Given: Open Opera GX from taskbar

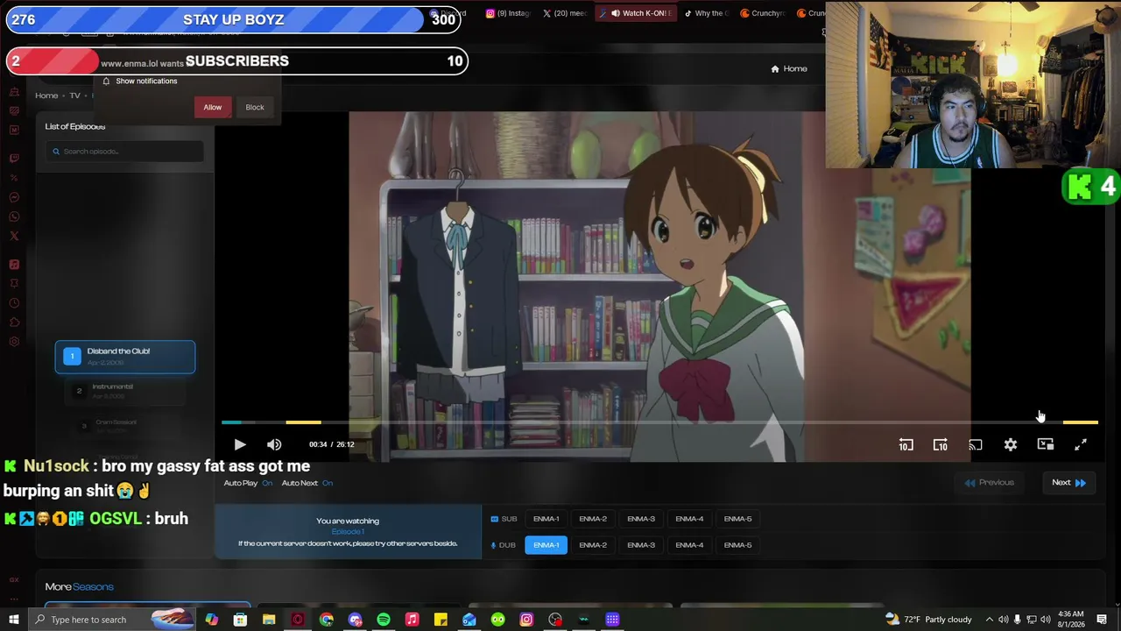Looking at the screenshot, I should 298,620.
